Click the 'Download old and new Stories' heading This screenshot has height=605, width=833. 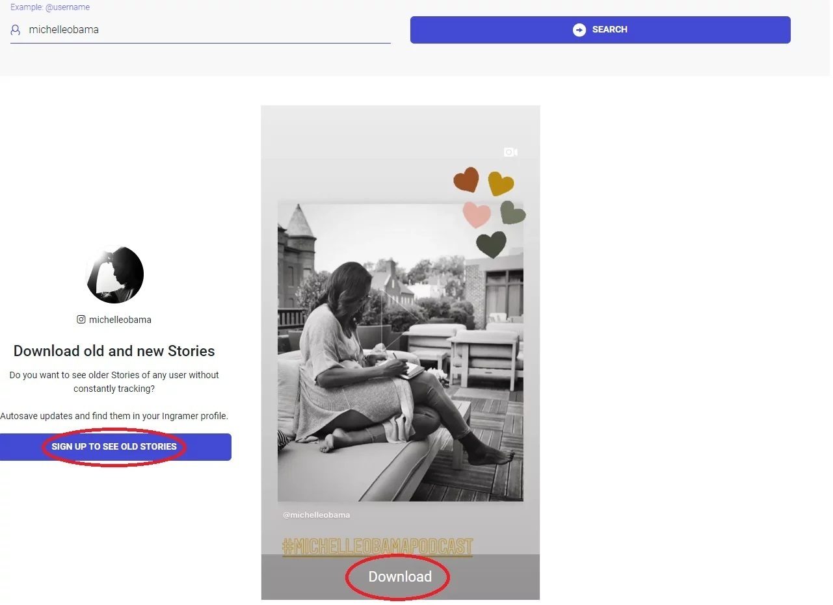pyautogui.click(x=114, y=351)
